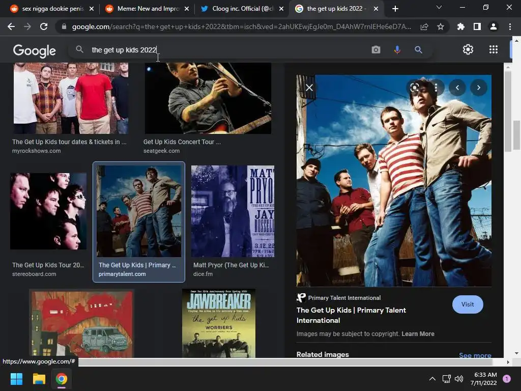This screenshot has height=391, width=521.
Task: Close the 'Meme: New and Impro' tab
Action: [187, 9]
